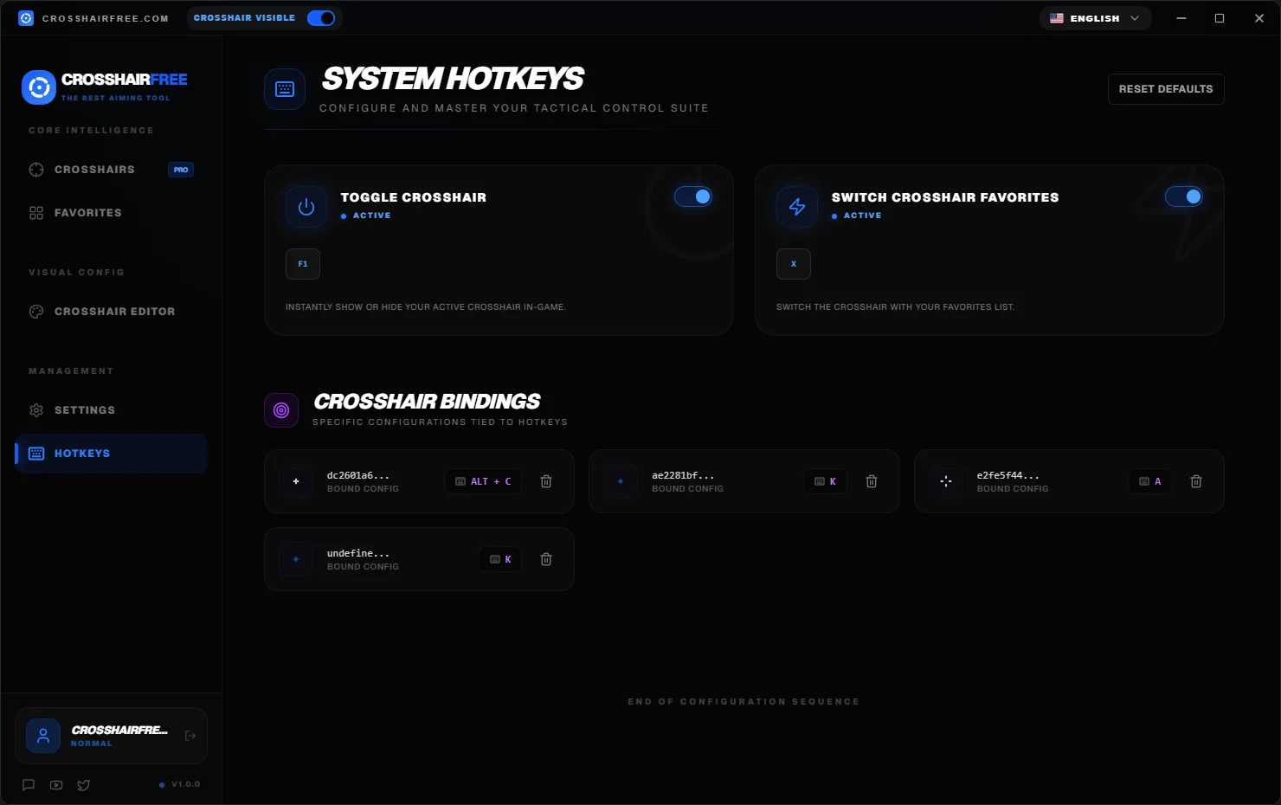Click the ALT + C hotkey binding

[483, 481]
